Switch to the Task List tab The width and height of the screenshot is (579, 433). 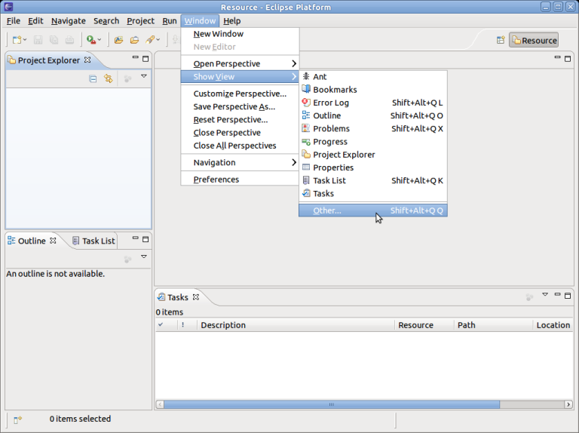point(98,241)
